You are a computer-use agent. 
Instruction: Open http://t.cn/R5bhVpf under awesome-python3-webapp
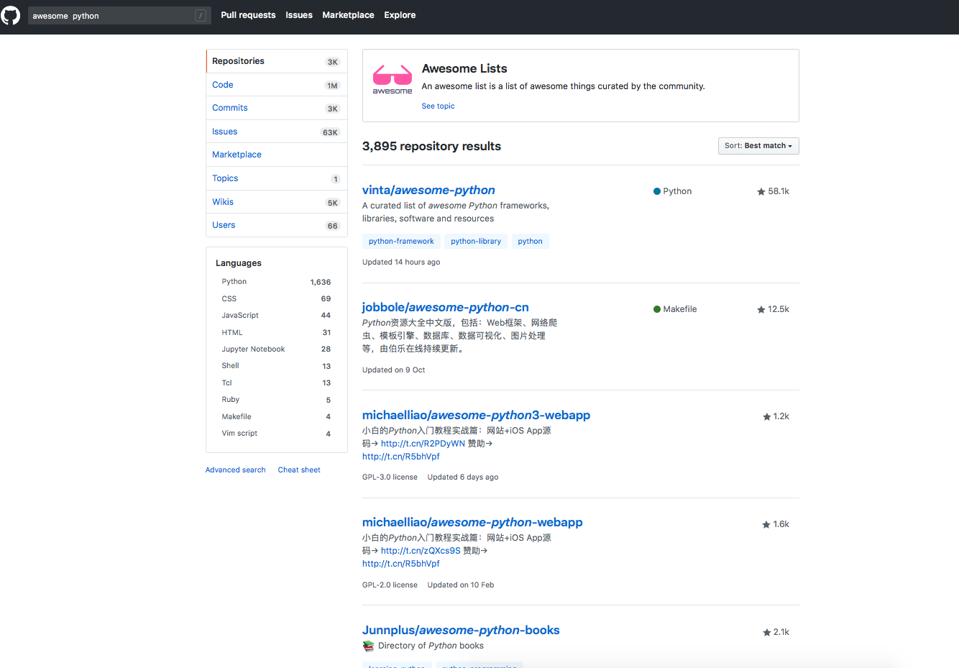[400, 457]
